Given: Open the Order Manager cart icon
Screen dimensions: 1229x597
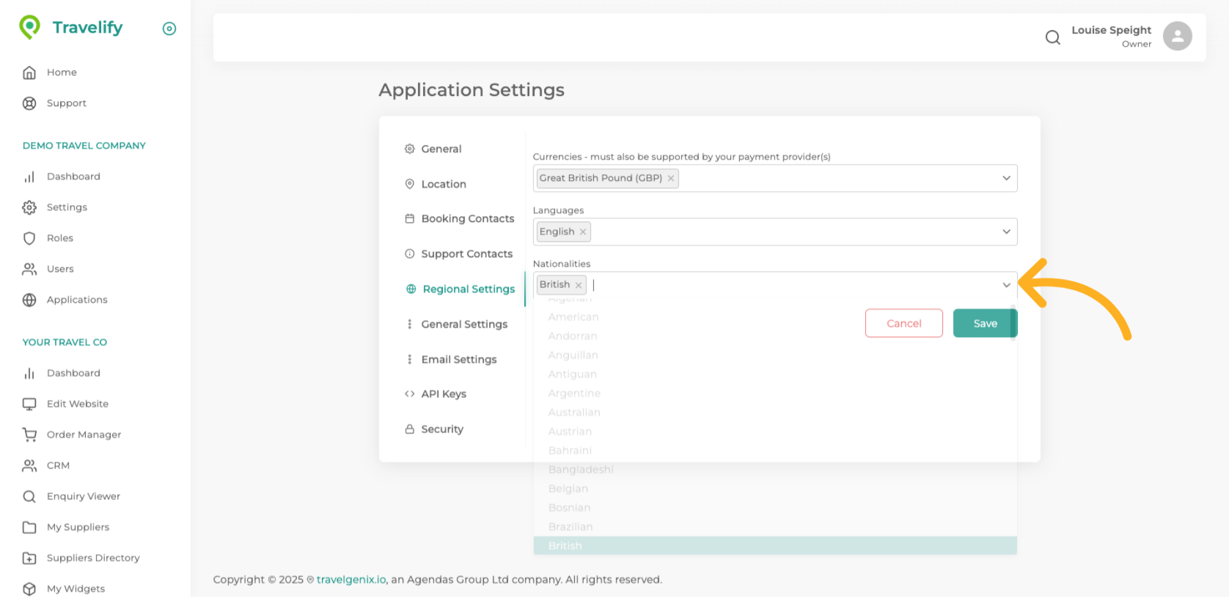Looking at the screenshot, I should pyautogui.click(x=29, y=434).
